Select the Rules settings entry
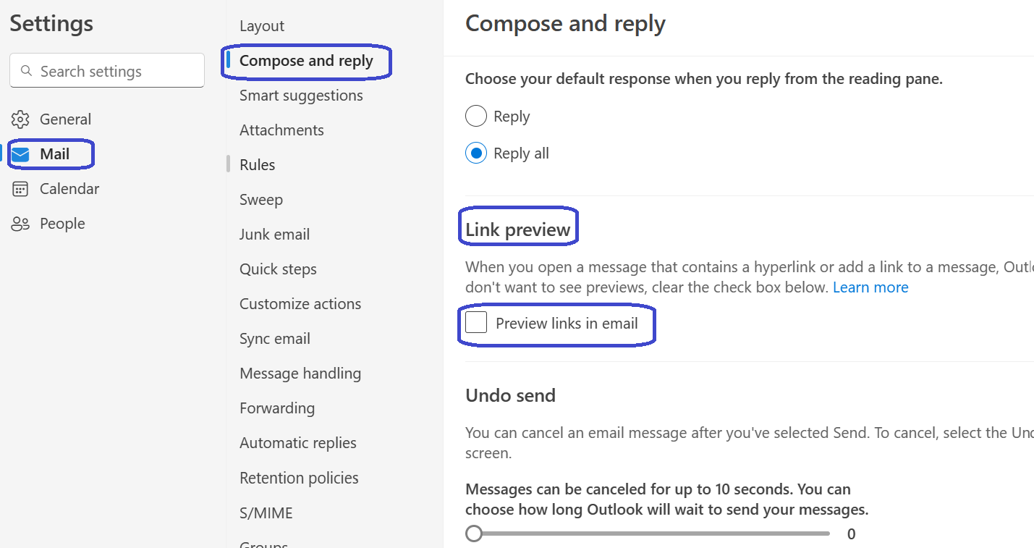Image resolution: width=1034 pixels, height=548 pixels. 257,164
